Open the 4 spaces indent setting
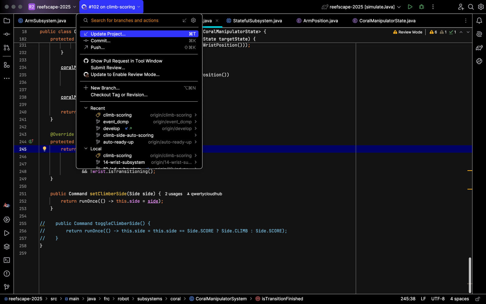Image resolution: width=486 pixels, height=304 pixels. pyautogui.click(x=459, y=299)
